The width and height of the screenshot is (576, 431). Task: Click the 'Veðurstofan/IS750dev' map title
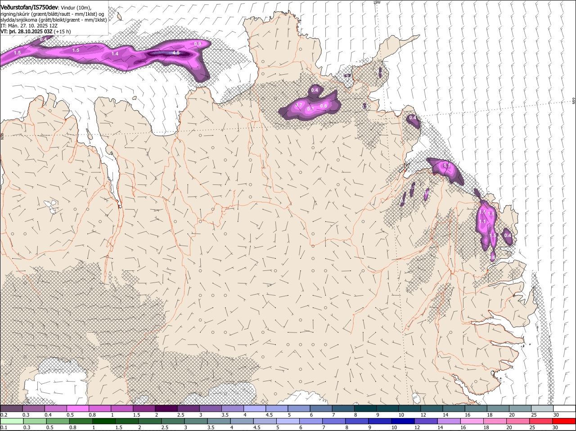(29, 8)
